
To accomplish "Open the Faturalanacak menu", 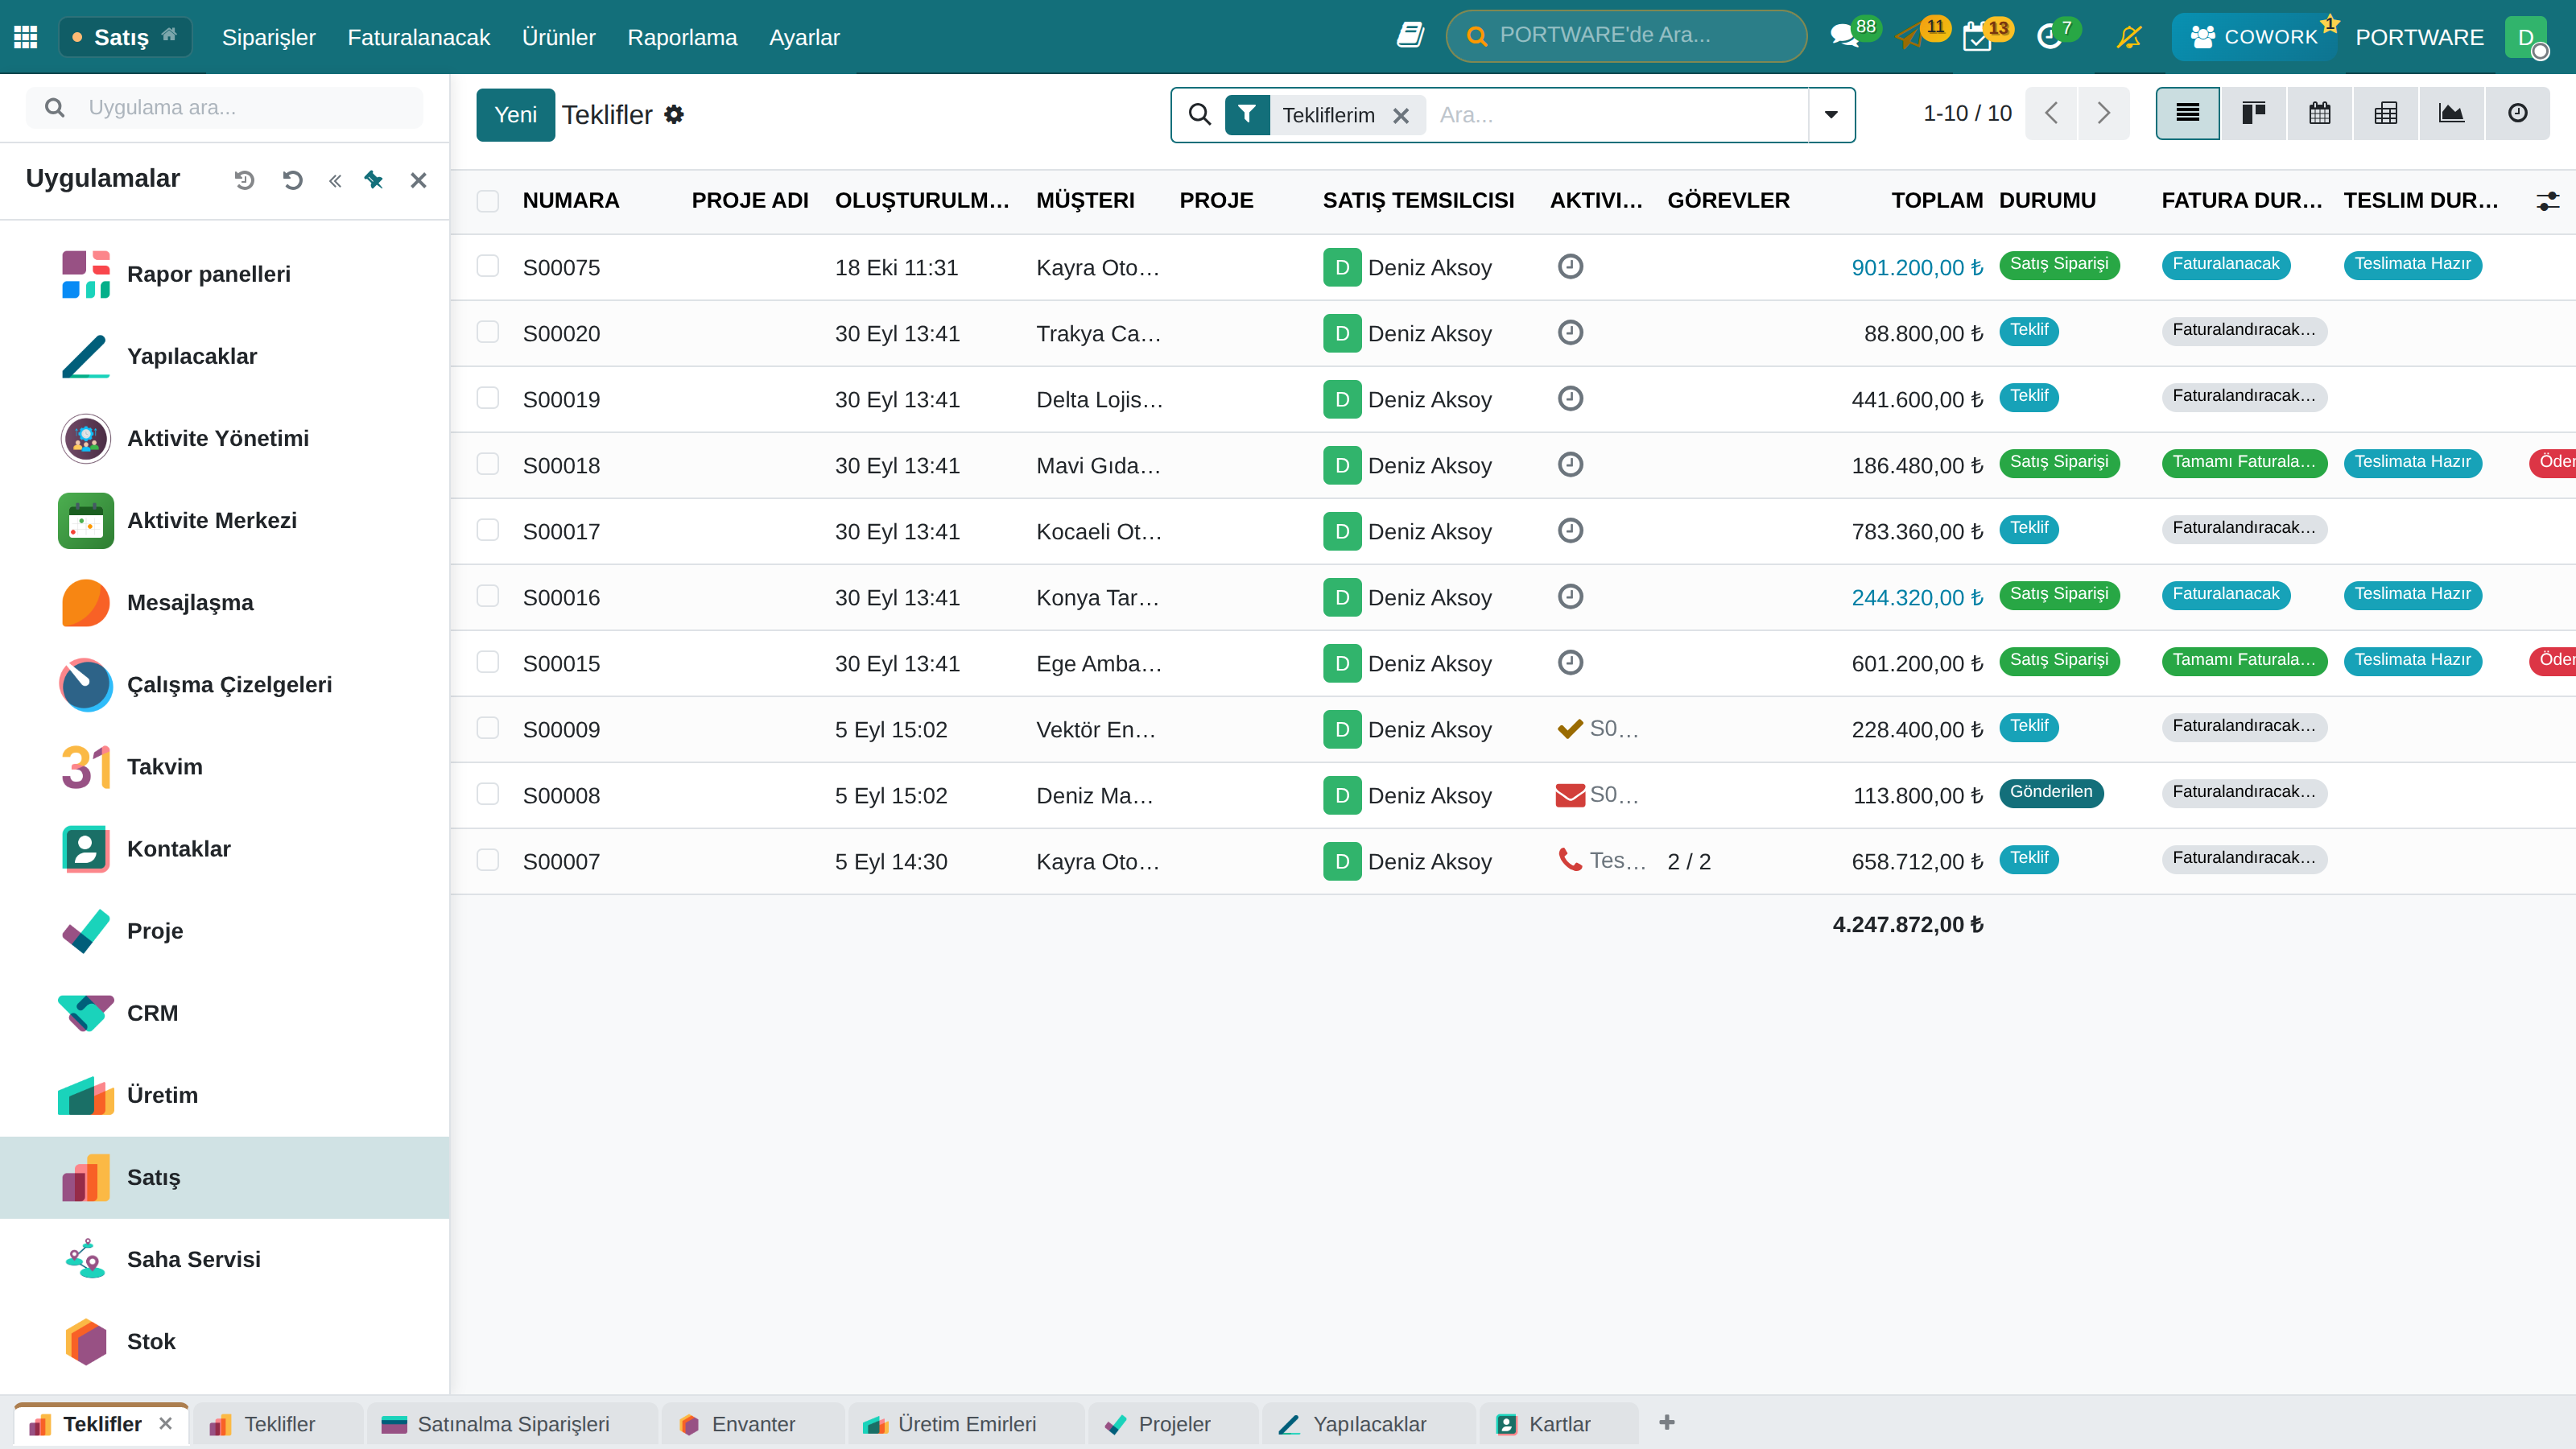I will point(419,37).
